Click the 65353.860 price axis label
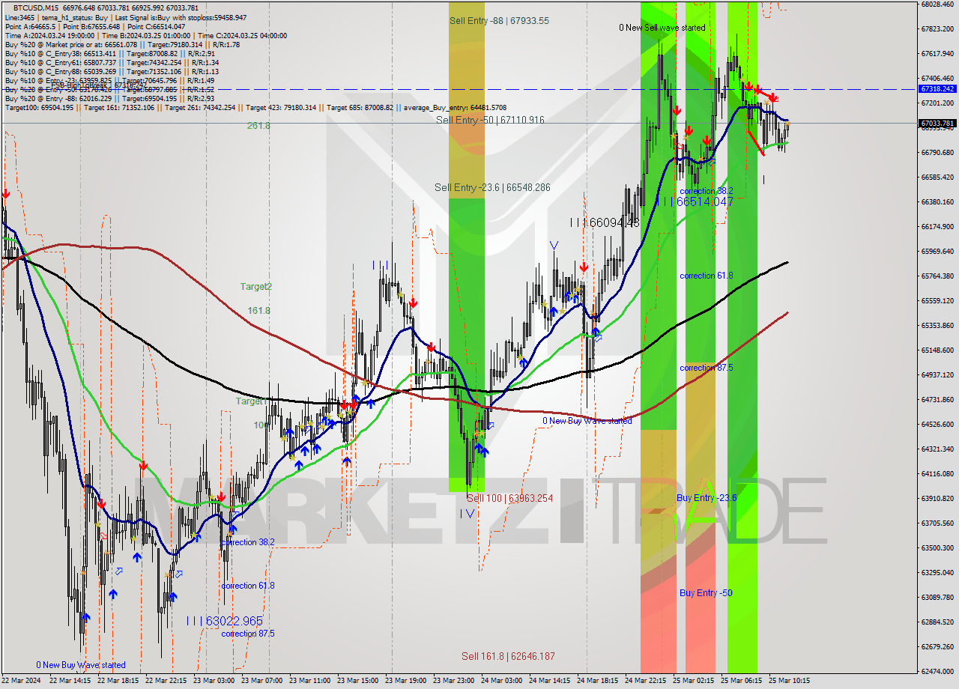Viewport: 959px width, 689px height. [937, 326]
